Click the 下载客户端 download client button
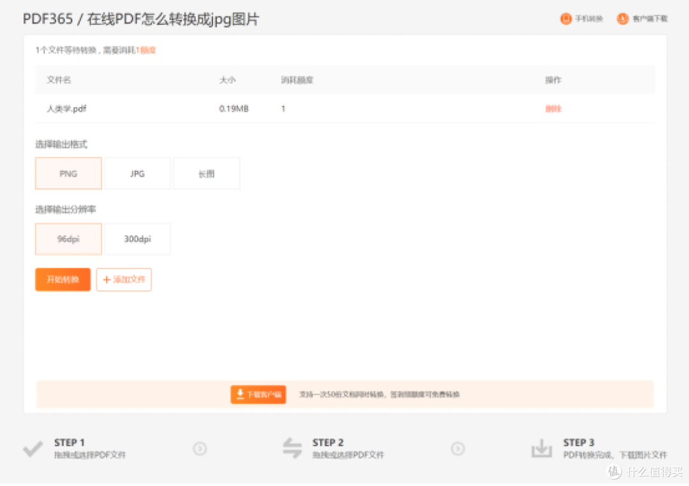 [258, 394]
